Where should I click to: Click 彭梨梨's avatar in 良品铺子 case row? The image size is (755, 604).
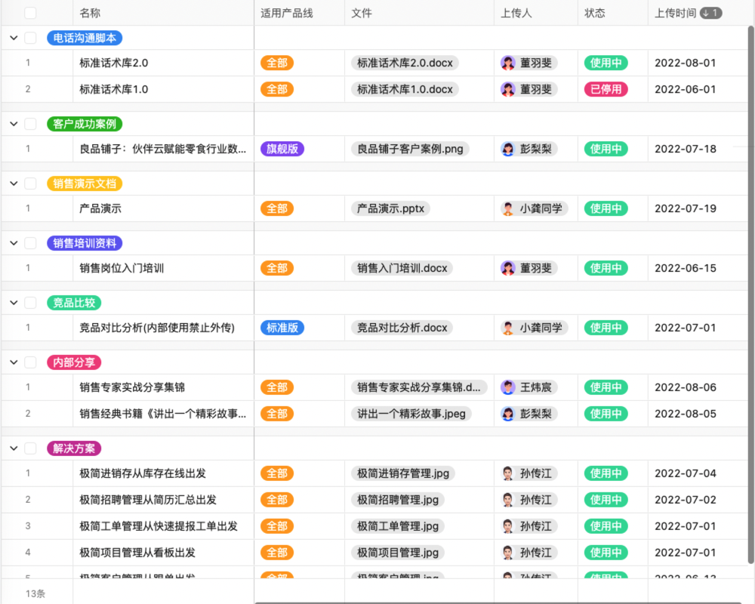pyautogui.click(x=508, y=149)
